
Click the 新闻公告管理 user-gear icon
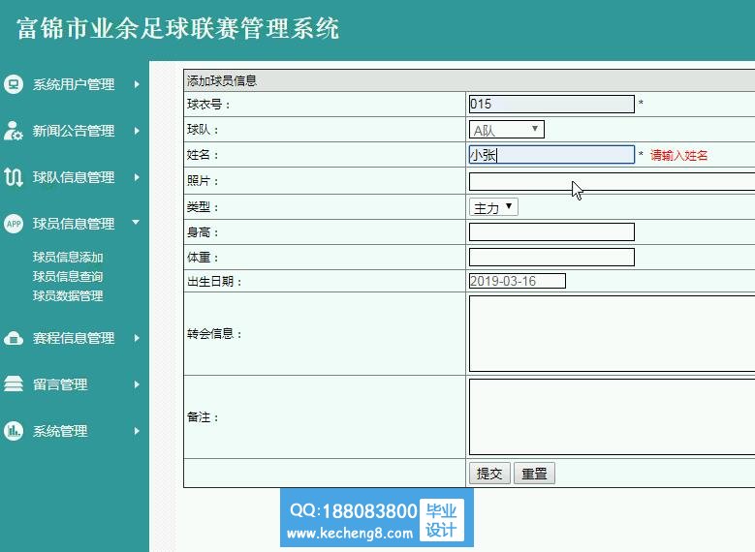(x=14, y=131)
